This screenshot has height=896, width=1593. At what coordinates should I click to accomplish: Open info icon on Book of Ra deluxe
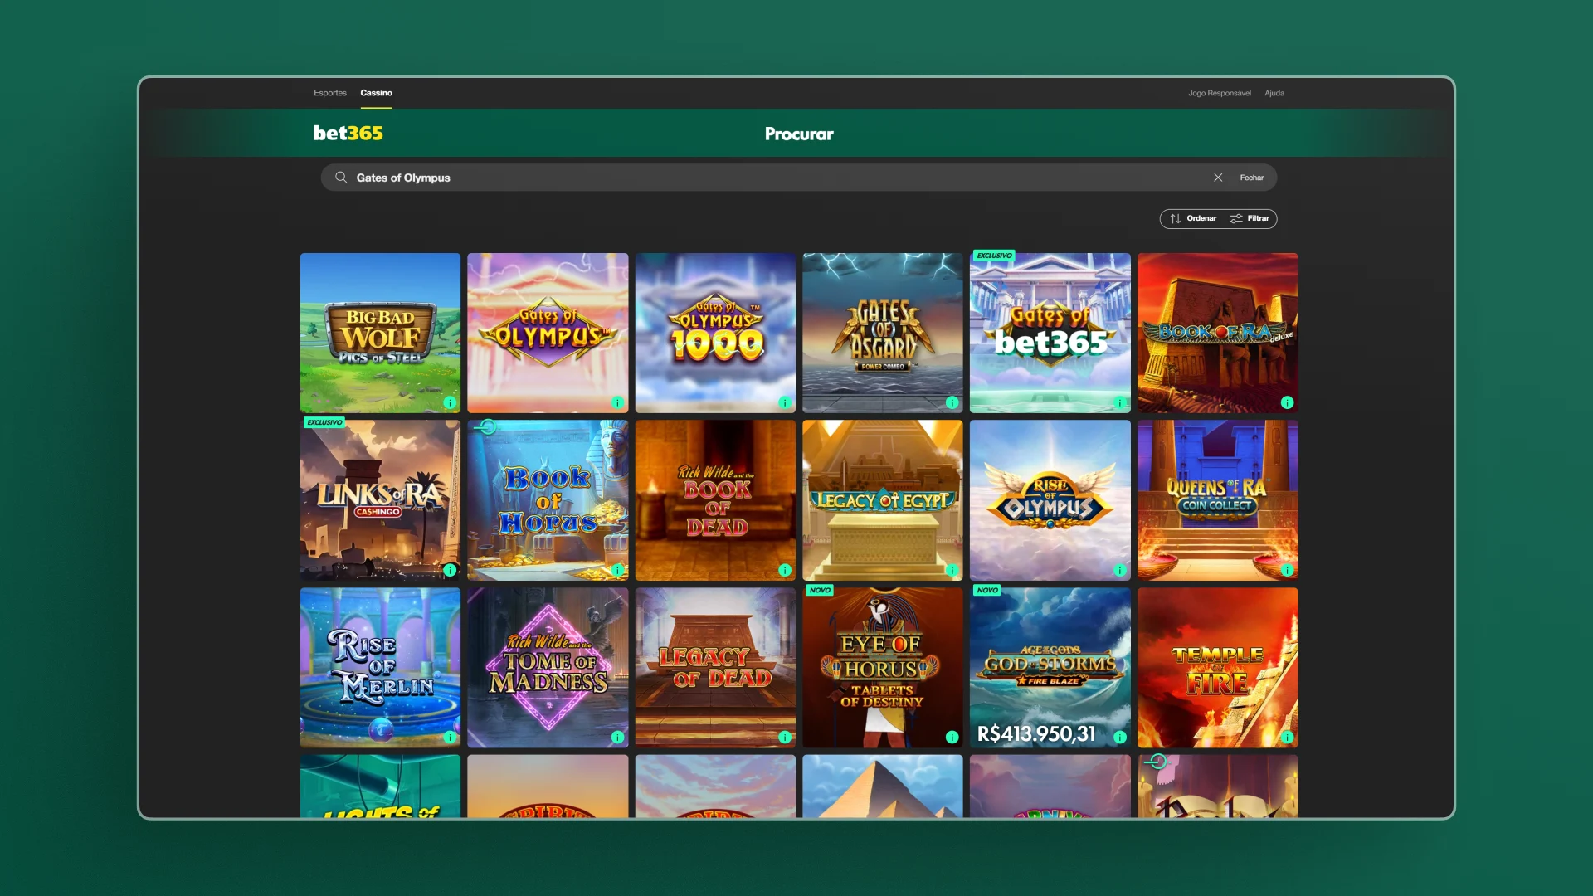pos(1287,402)
